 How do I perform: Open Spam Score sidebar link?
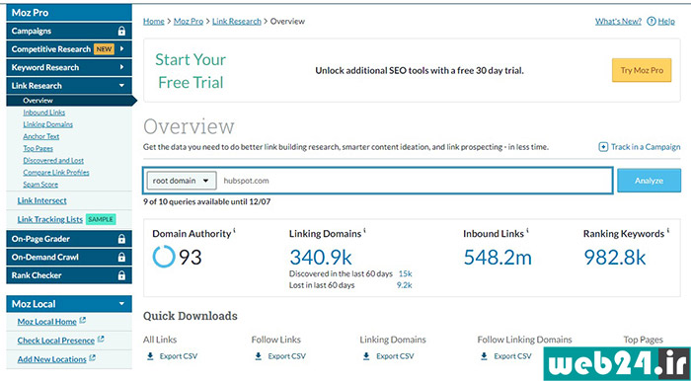[40, 185]
